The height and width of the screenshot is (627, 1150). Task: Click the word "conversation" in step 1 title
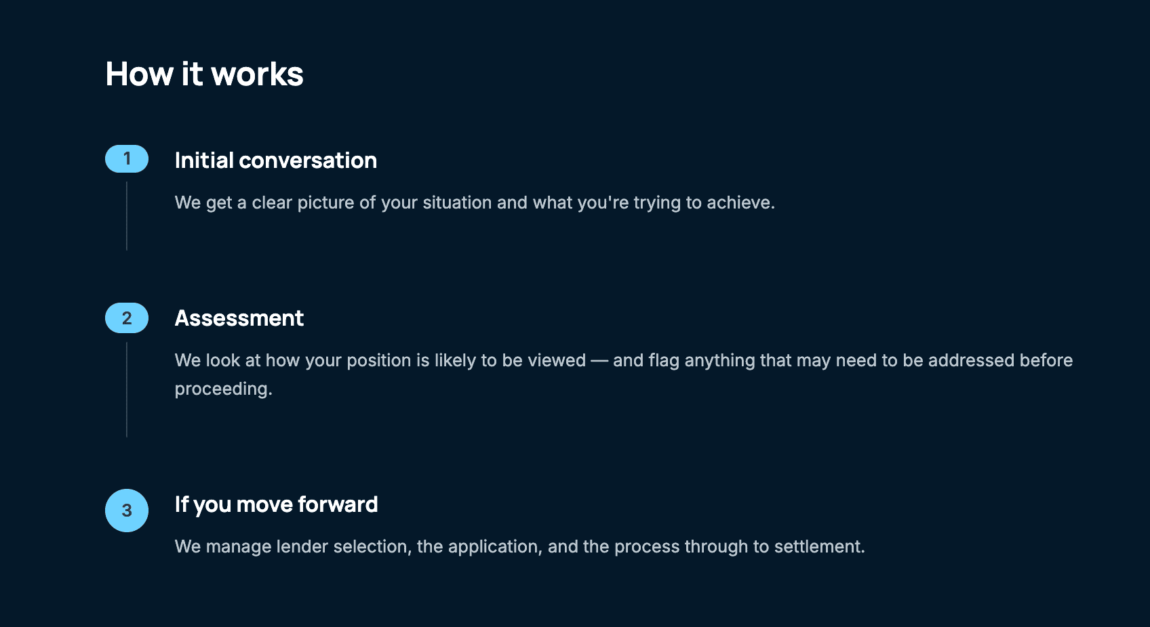click(x=308, y=160)
